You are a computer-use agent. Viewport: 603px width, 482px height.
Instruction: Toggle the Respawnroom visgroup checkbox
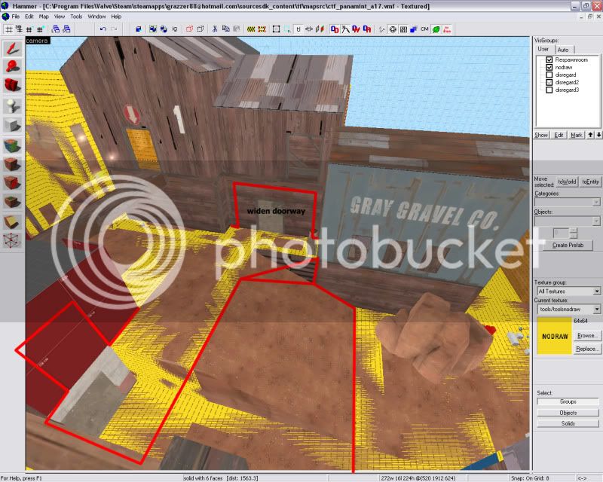[x=549, y=60]
